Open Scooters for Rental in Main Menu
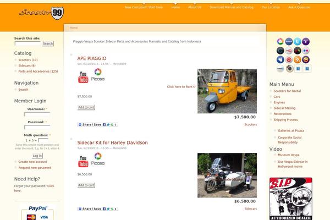Image resolution: width=330 pixels, height=220 pixels. [287, 91]
